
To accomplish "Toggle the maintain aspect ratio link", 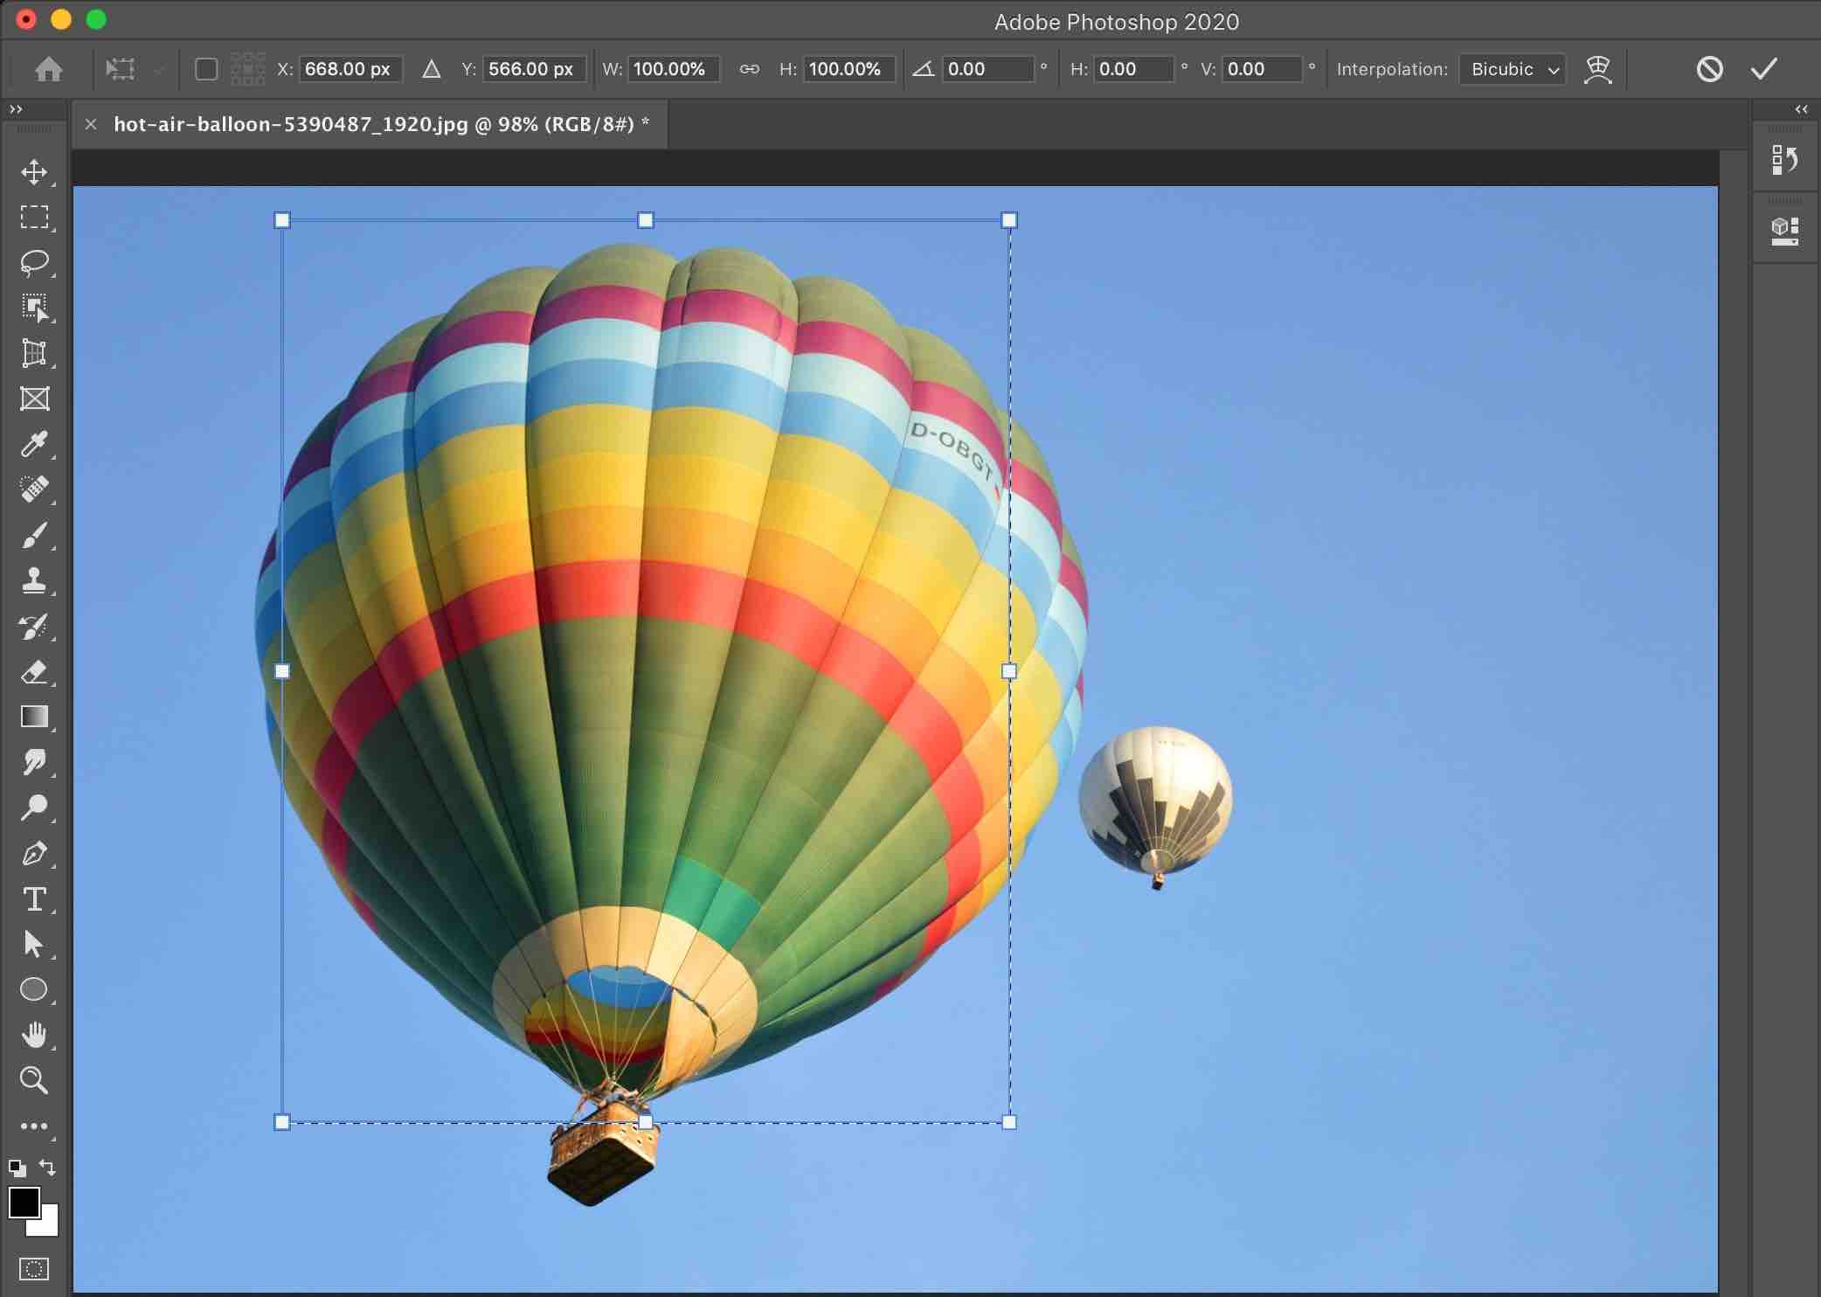I will [749, 69].
